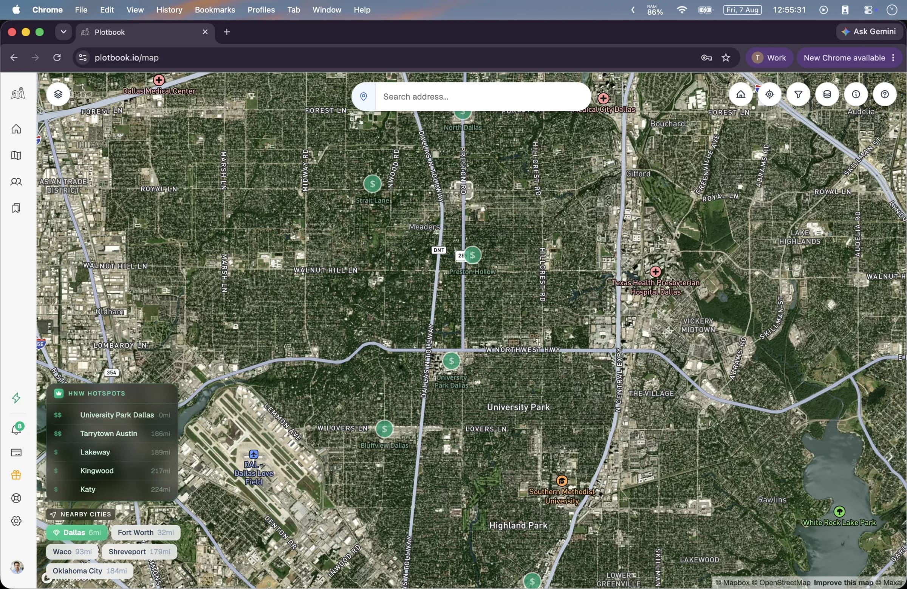This screenshot has width=907, height=589.
Task: Open the folded map icon in sidebar
Action: 16,155
